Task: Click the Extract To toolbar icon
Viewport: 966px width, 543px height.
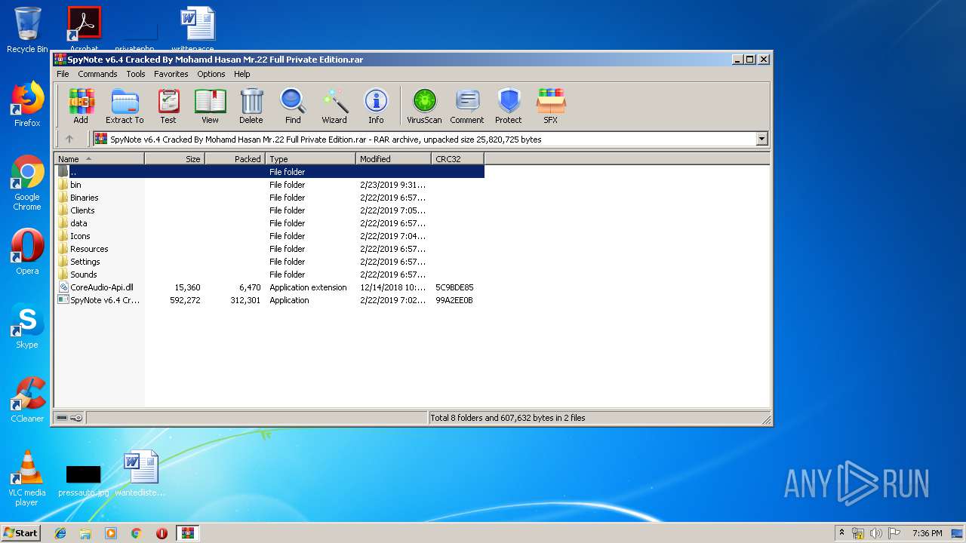Action: tap(125, 106)
